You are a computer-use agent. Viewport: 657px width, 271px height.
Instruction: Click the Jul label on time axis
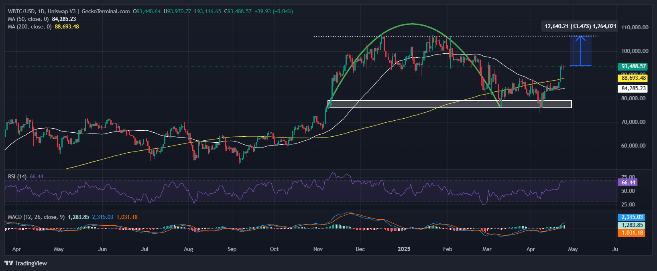(x=144, y=249)
